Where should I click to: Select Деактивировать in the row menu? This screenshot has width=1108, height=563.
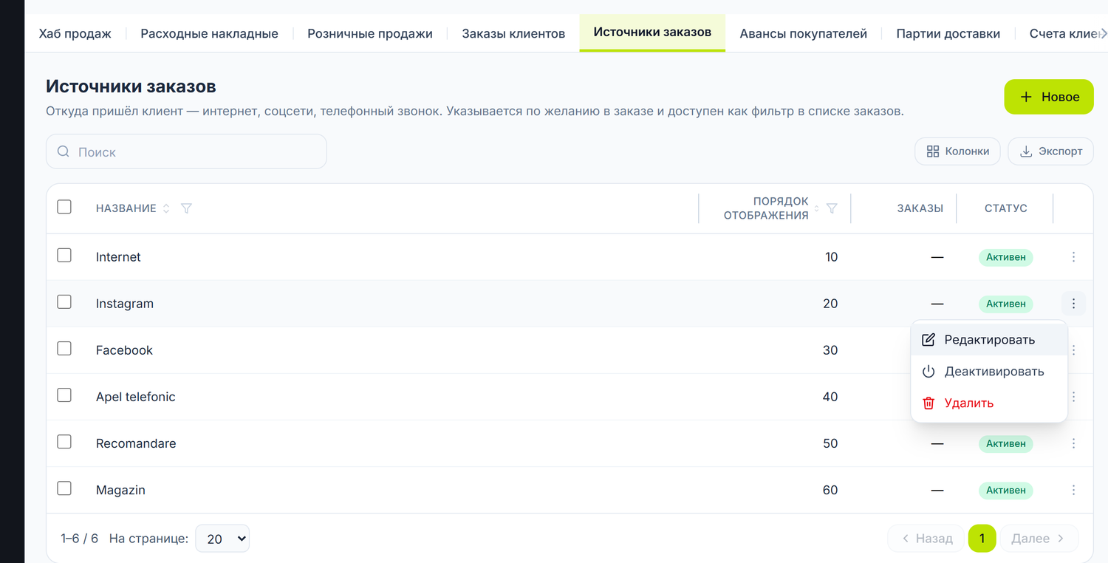(x=989, y=372)
